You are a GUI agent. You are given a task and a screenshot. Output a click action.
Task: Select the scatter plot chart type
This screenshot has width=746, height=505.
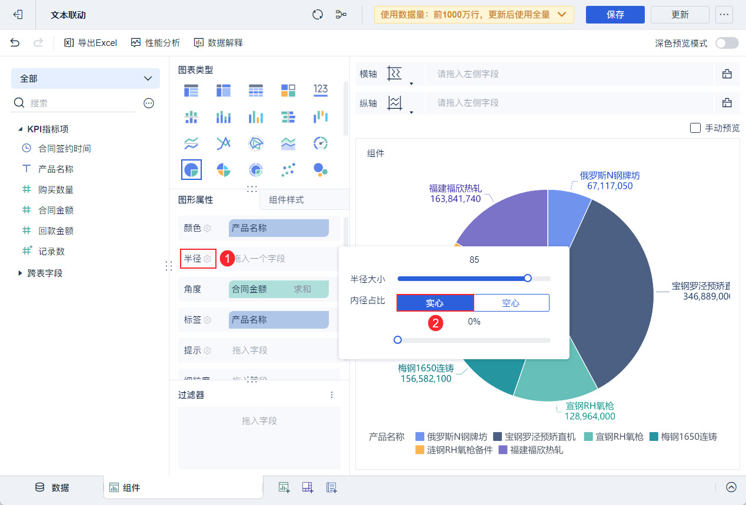point(288,170)
